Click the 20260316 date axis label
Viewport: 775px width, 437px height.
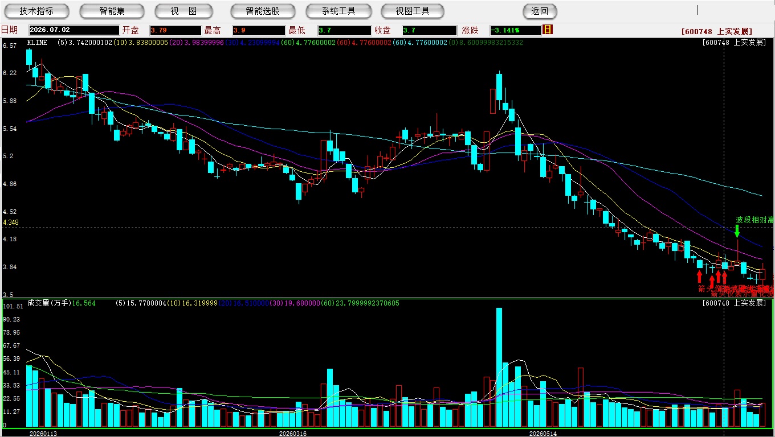[292, 433]
